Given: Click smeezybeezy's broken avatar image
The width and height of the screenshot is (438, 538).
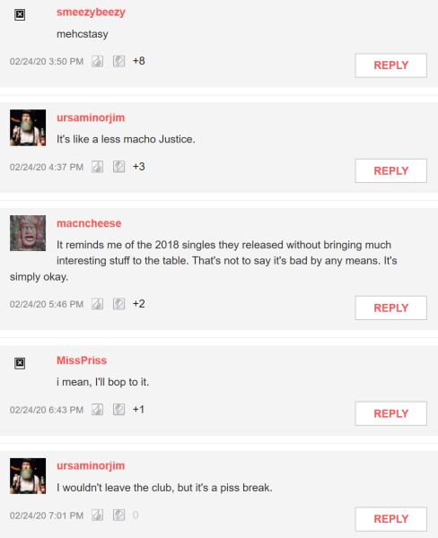Looking at the screenshot, I should pyautogui.click(x=20, y=14).
